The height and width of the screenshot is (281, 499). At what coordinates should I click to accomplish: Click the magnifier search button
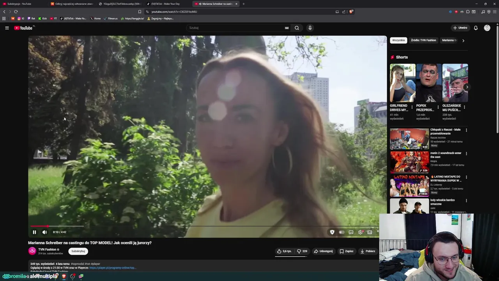297,28
